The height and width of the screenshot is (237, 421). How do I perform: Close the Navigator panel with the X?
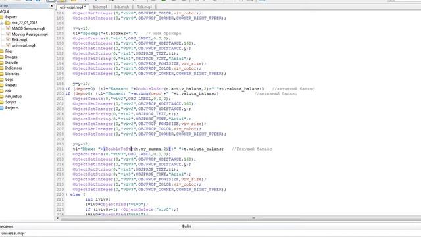click(51, 6)
